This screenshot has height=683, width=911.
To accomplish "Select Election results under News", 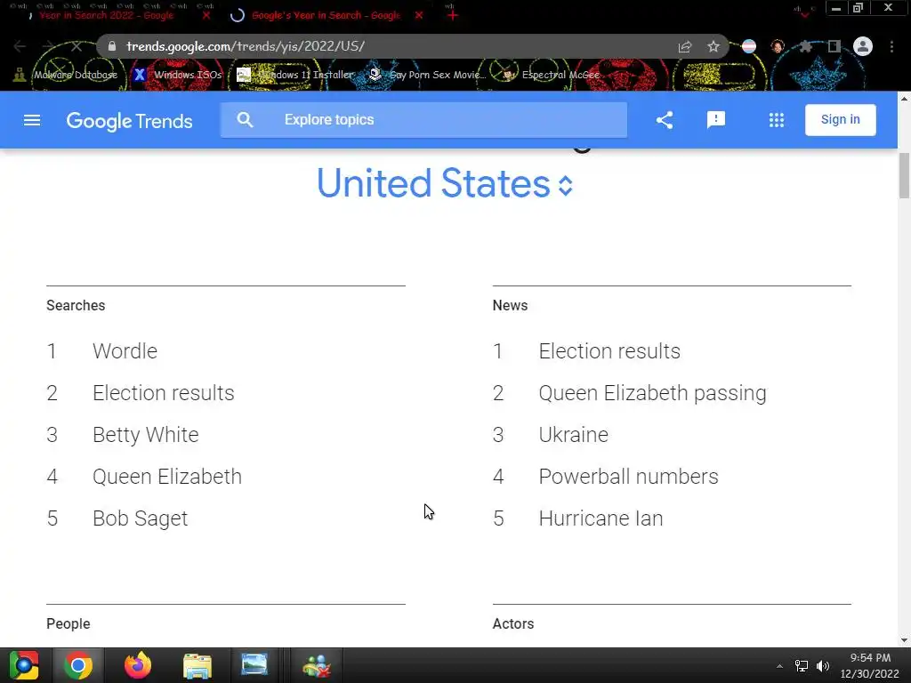I will click(x=609, y=351).
